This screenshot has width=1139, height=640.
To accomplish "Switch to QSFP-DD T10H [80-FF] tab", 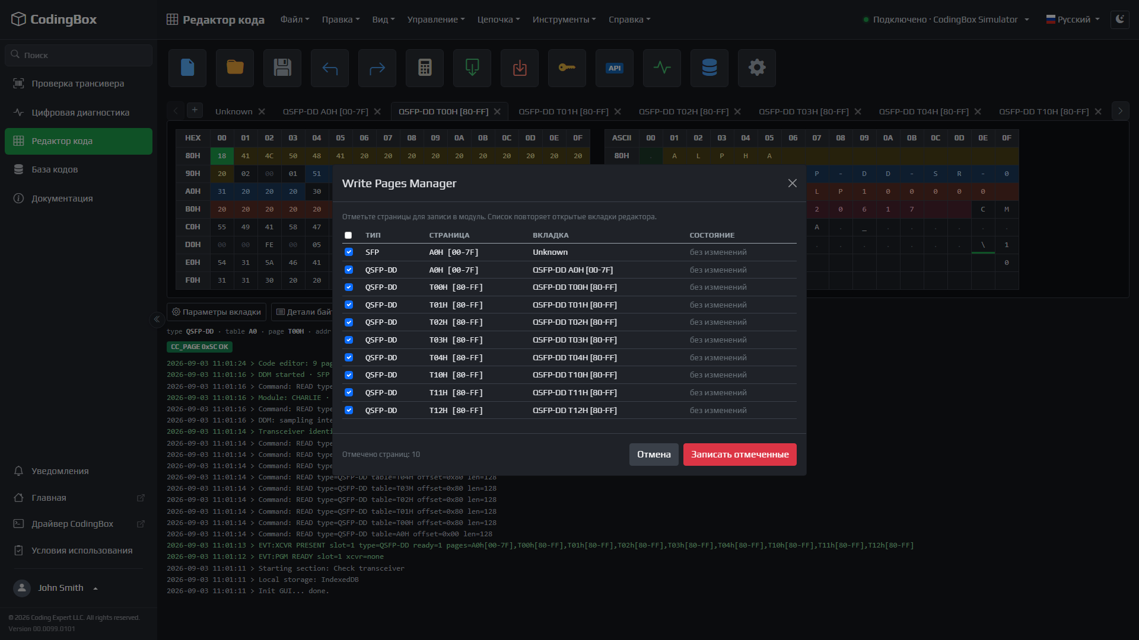I will coord(1043,111).
